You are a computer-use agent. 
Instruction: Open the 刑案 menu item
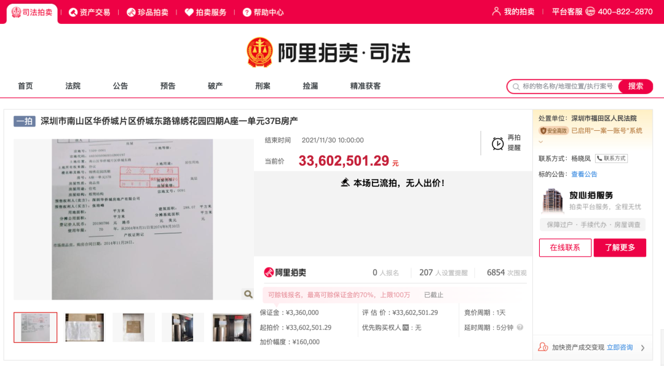[263, 86]
